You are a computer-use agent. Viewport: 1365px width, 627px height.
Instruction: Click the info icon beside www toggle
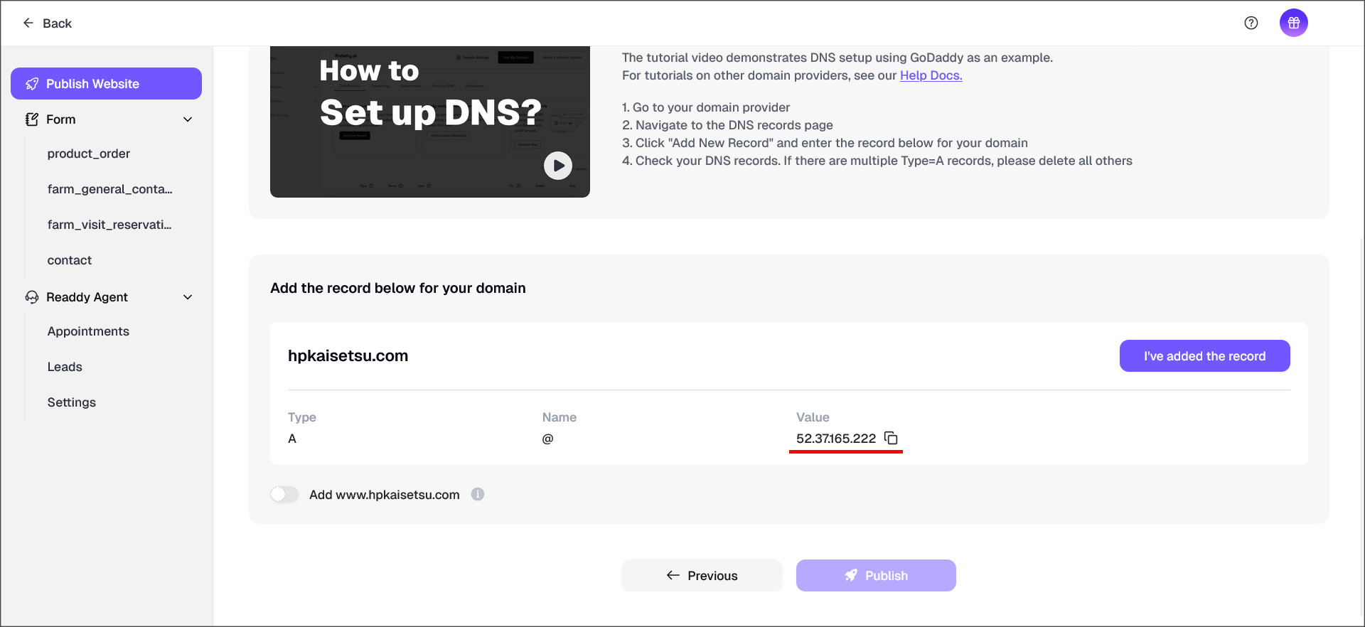tap(478, 494)
